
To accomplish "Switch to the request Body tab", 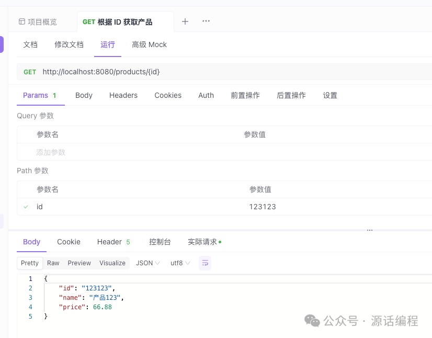I will pos(84,95).
